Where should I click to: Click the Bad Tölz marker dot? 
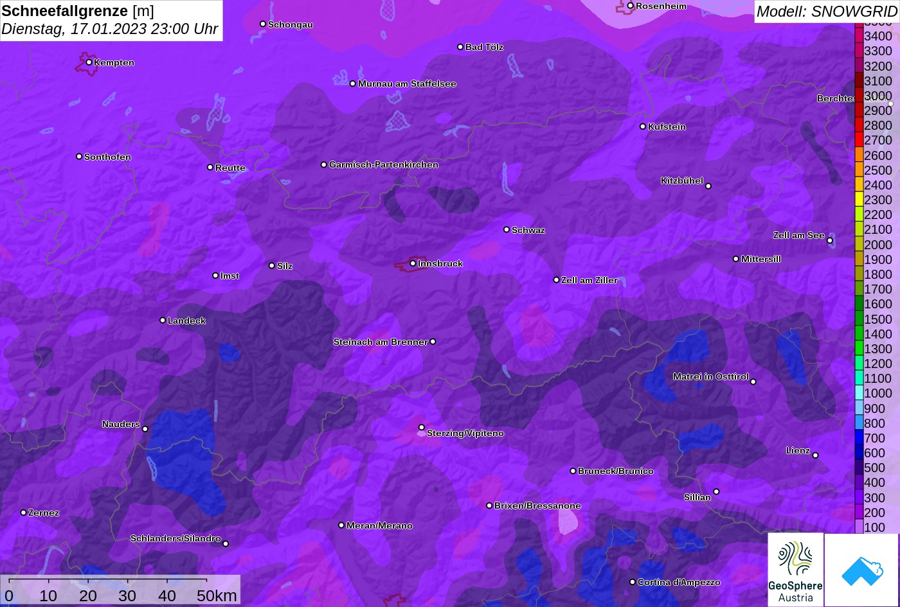tap(460, 47)
